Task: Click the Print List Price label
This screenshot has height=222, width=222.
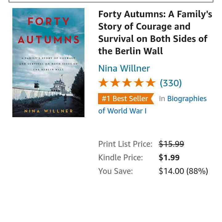Action: 125,144
